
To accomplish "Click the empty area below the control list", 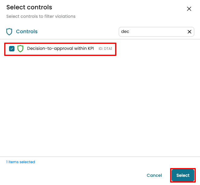I will tap(100, 106).
